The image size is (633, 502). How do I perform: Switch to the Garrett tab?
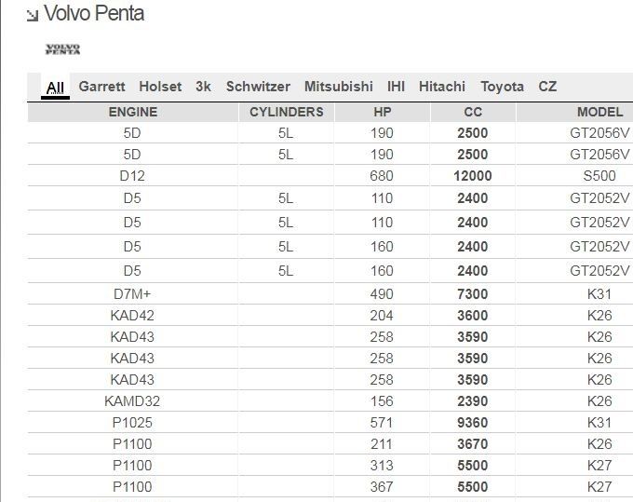pos(101,87)
